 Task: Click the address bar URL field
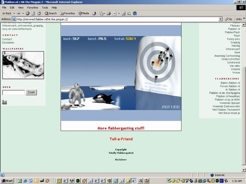116,19
